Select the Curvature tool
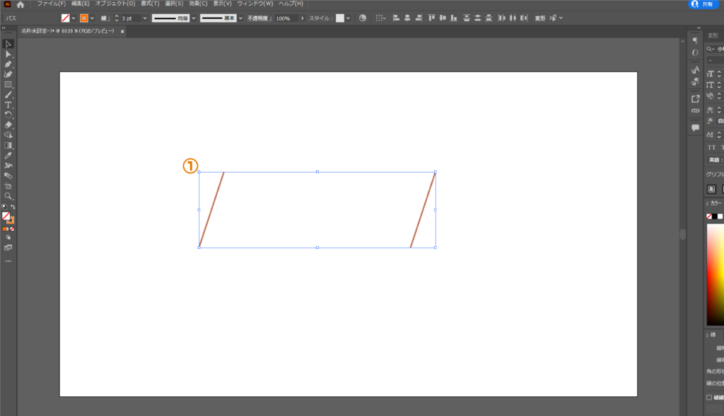This screenshot has height=416, width=724. coord(8,74)
